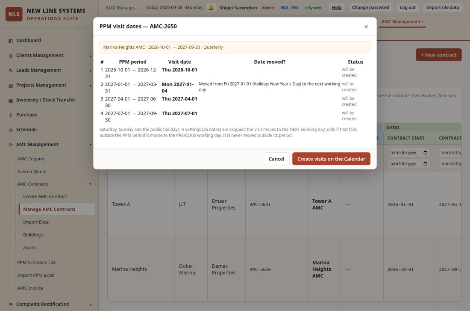The width and height of the screenshot is (470, 311).
Task: Click contract number AMC-2650 cell
Action: 260,270
